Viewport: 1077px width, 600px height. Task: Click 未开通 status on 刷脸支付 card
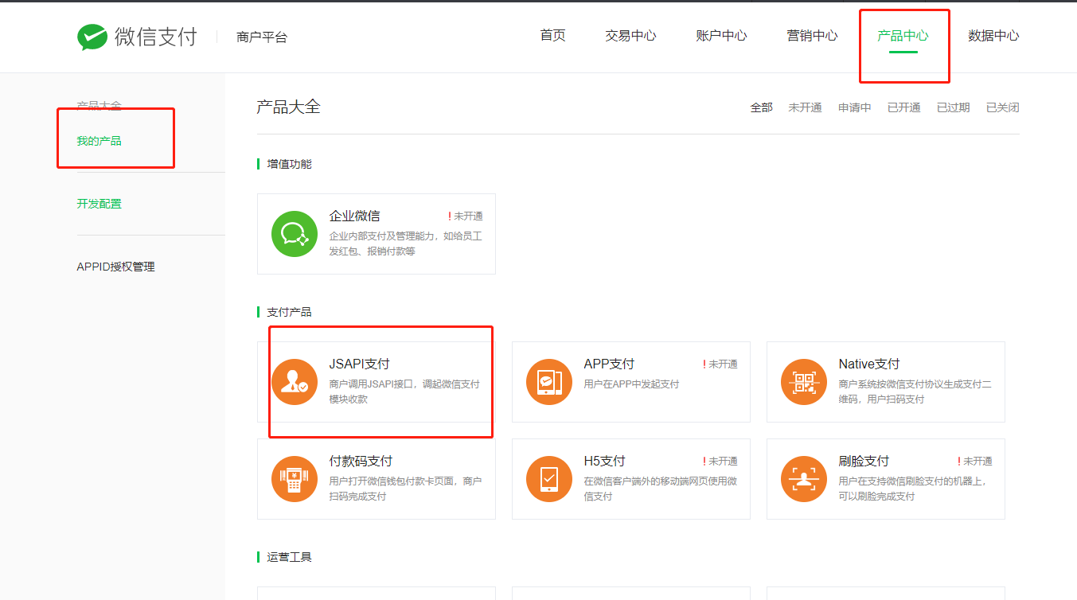[x=975, y=461]
